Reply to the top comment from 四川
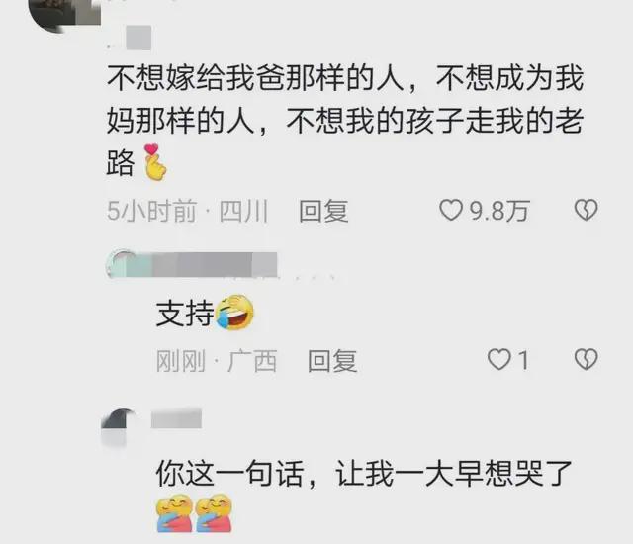This screenshot has width=633, height=544. pos(323,211)
